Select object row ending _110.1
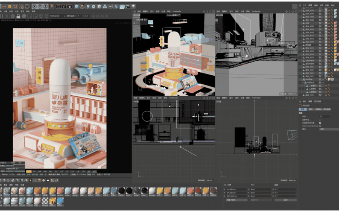The height and width of the screenshot is (212, 339). (310, 95)
